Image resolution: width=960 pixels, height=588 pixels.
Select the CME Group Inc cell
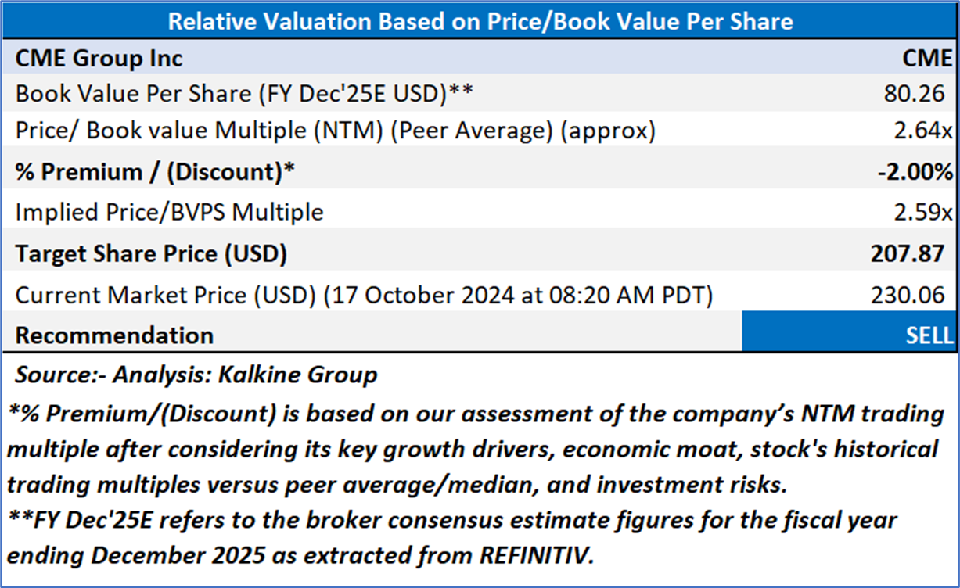click(99, 59)
